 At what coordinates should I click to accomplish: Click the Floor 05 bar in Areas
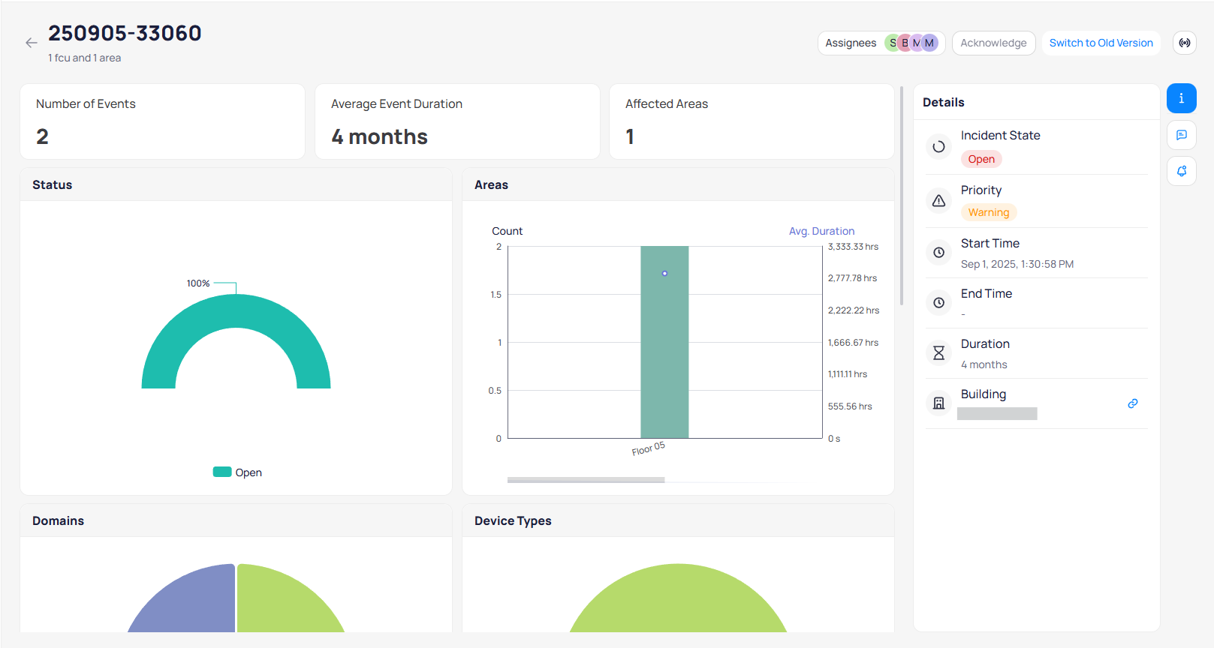(x=664, y=352)
